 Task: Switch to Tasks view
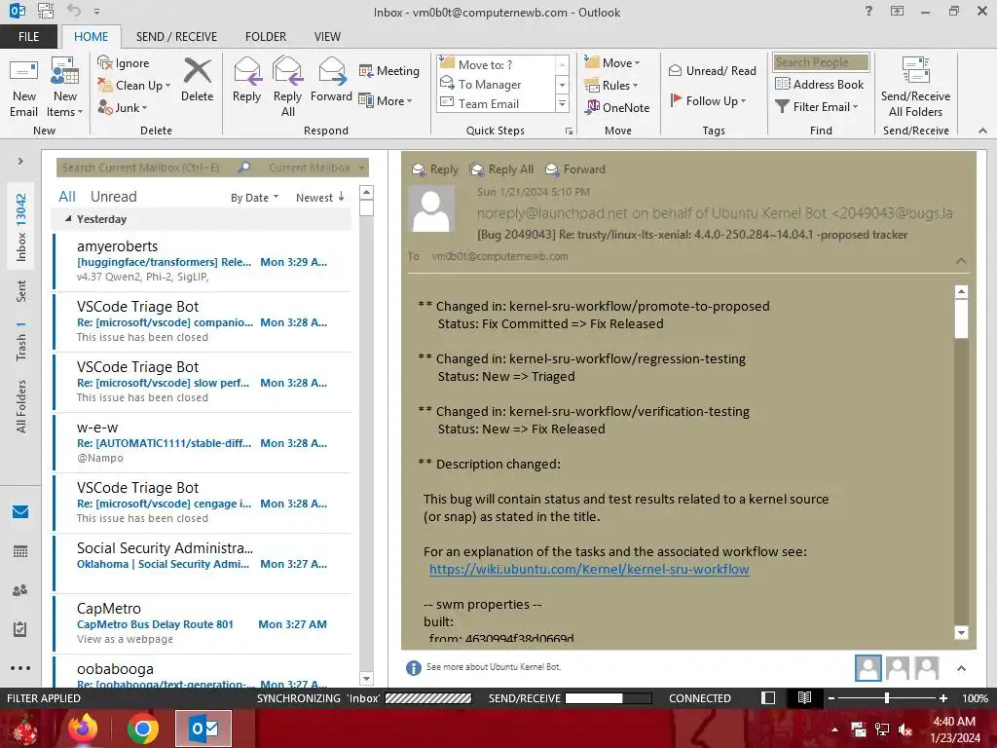[x=20, y=629]
